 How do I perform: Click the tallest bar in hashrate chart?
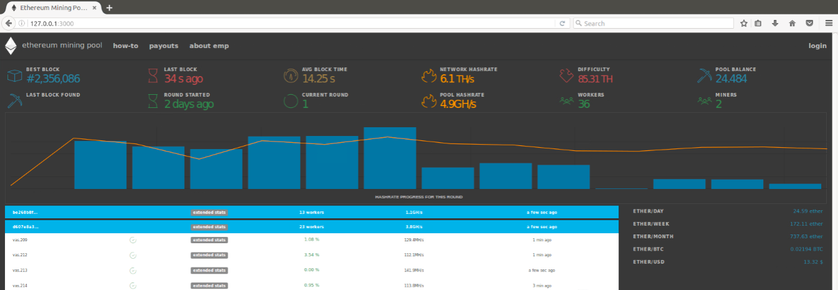(390, 158)
